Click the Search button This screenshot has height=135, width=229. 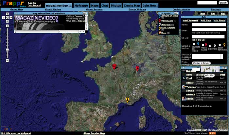click(223, 3)
